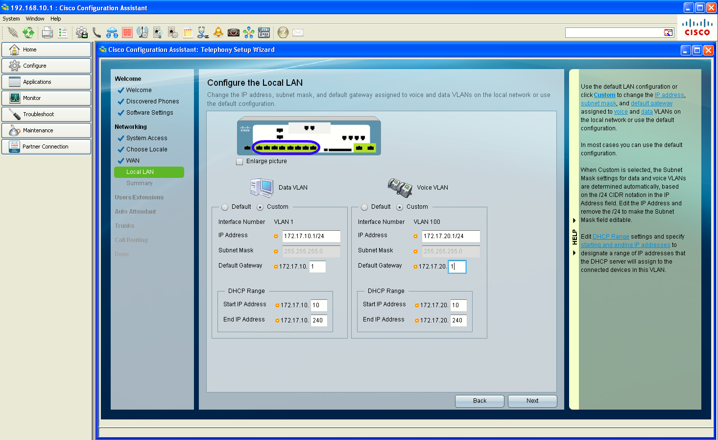
Task: Open the front panel device icon
Action: (264, 32)
